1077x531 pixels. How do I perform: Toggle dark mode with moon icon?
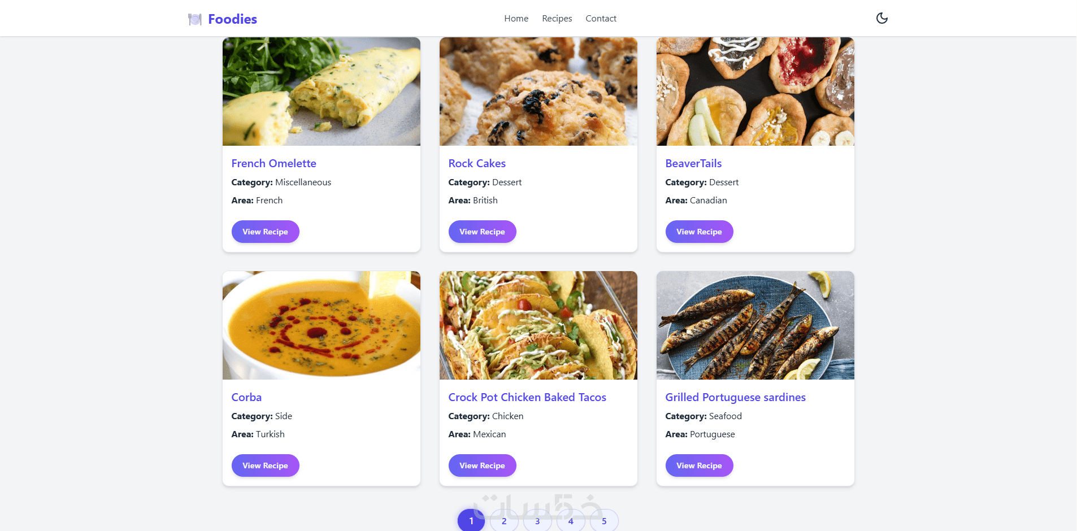pos(881,18)
